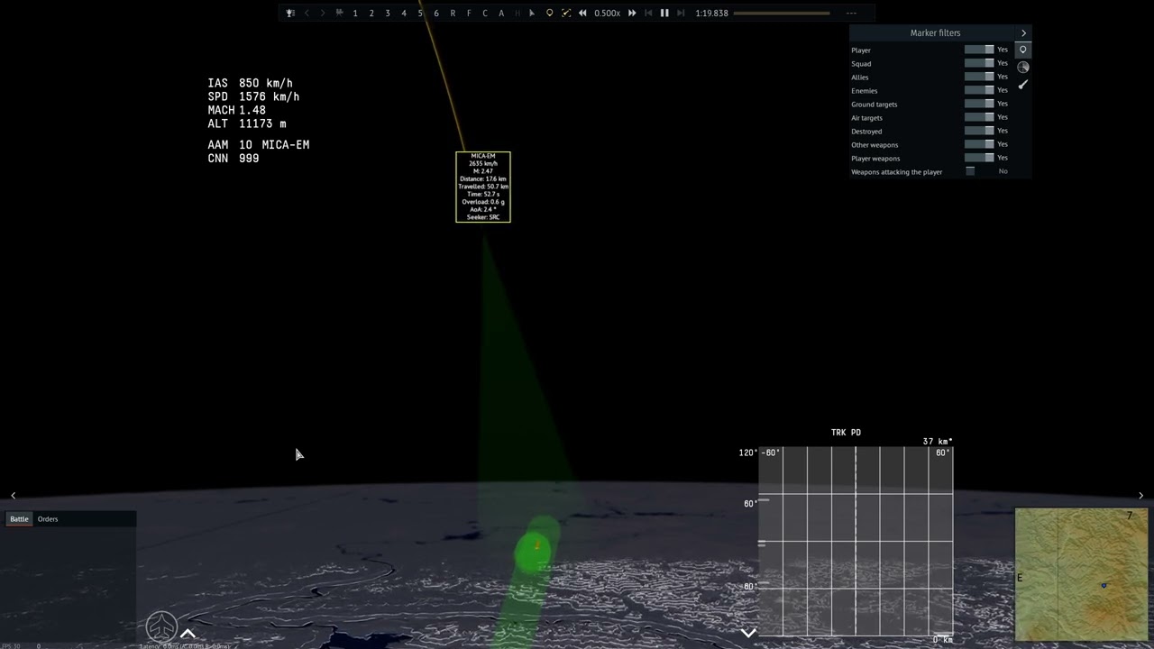Screen dimensions: 1154x649
Task: Slow down replay with rewind arrows
Action: click(x=582, y=13)
